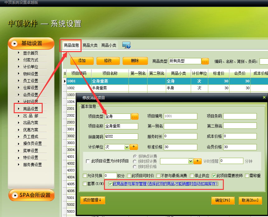Image resolution: width=268 pixels, height=217 pixels.
Task: Open 商品设置 sidebar item
Action: point(31,109)
